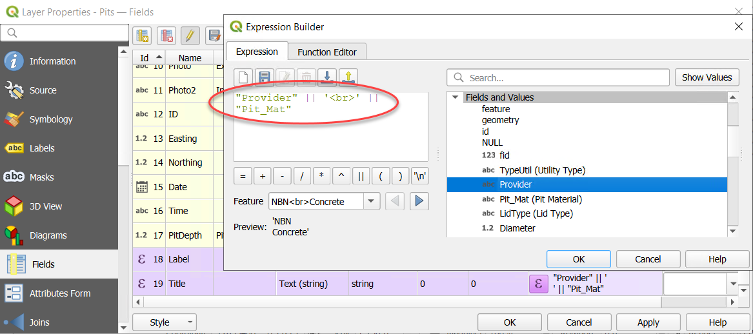Image resolution: width=753 pixels, height=334 pixels.
Task: Insert close parenthesis button
Action: (401, 177)
